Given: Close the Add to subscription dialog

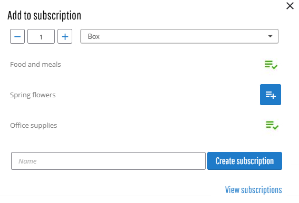Looking at the screenshot, I should pyautogui.click(x=290, y=6).
